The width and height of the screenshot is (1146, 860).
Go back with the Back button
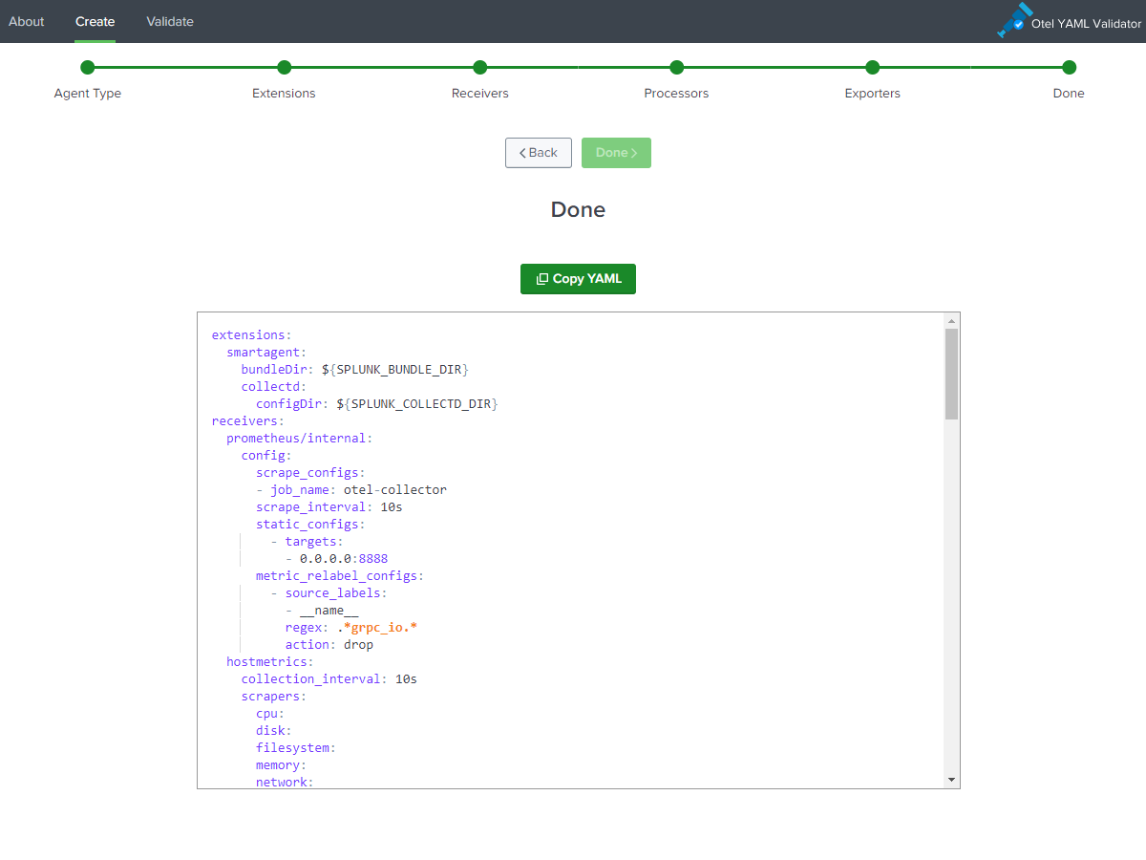click(539, 153)
